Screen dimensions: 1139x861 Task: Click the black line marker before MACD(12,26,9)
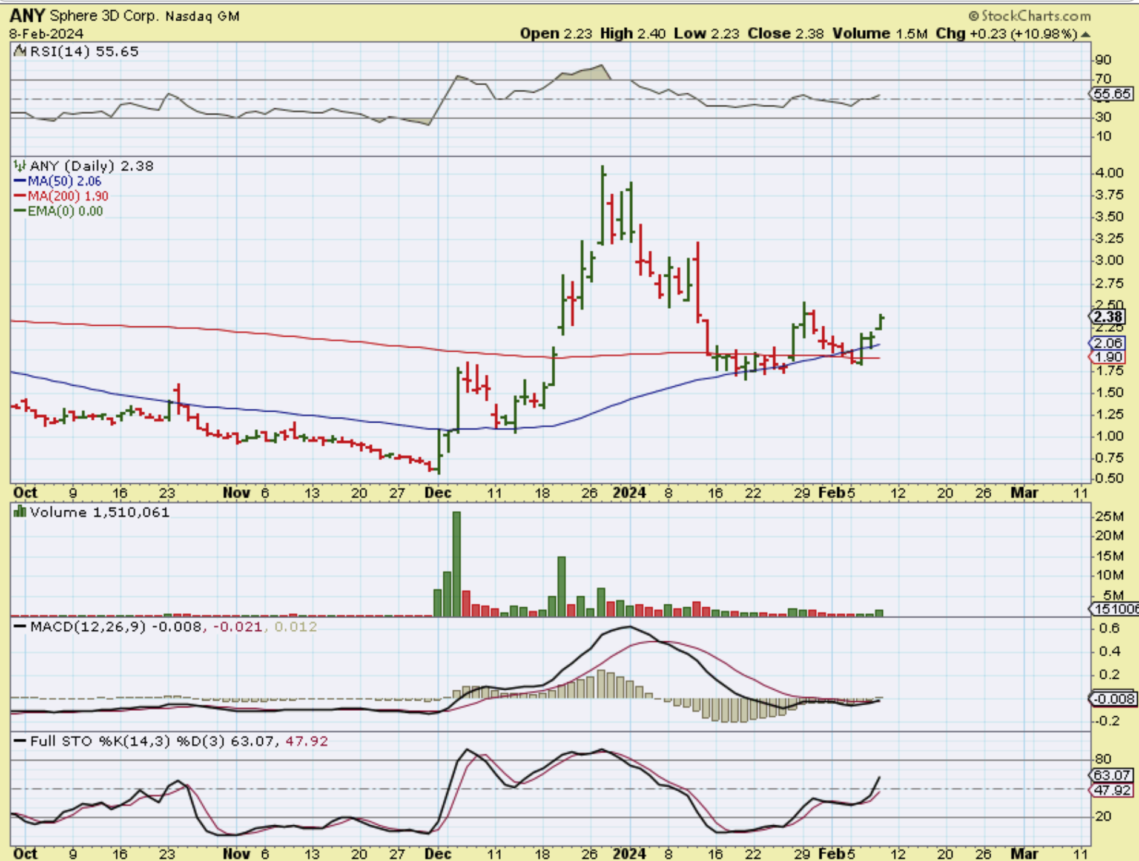pyautogui.click(x=21, y=627)
